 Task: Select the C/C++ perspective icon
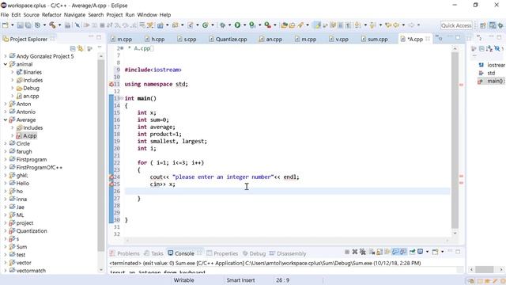click(x=493, y=25)
